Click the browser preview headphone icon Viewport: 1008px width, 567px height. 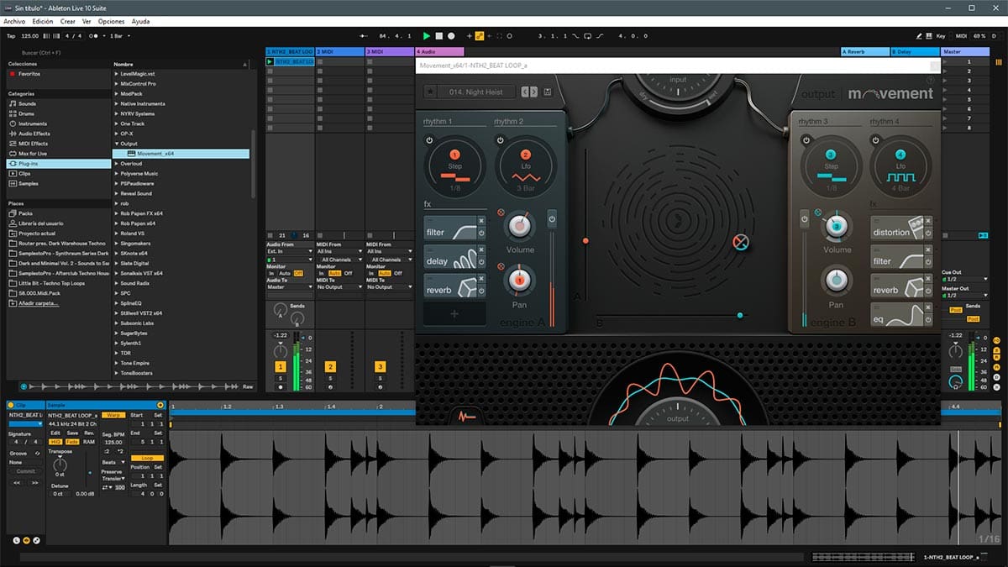coord(24,386)
